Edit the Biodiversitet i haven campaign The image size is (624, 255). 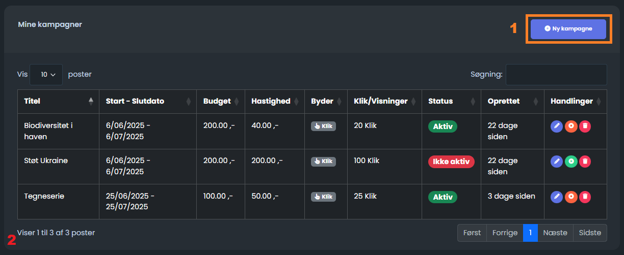(x=557, y=126)
